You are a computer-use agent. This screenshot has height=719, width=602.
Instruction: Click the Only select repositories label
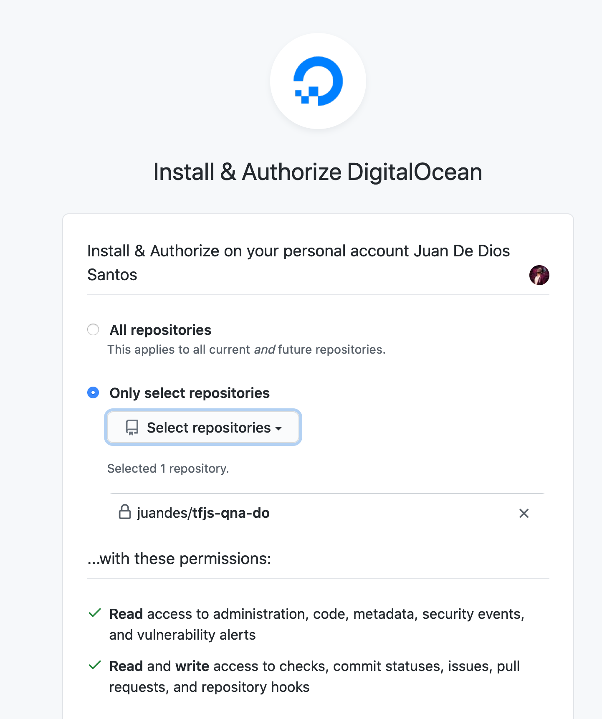point(190,393)
